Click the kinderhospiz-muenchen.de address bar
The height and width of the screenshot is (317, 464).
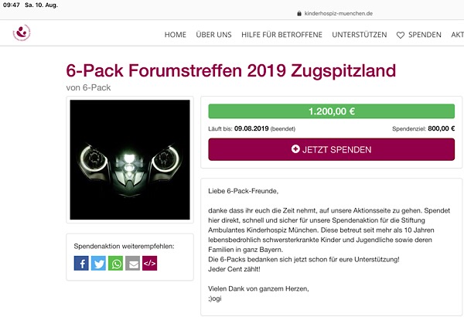coord(335,13)
